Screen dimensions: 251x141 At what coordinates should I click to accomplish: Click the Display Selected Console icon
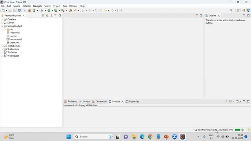(x=230, y=101)
